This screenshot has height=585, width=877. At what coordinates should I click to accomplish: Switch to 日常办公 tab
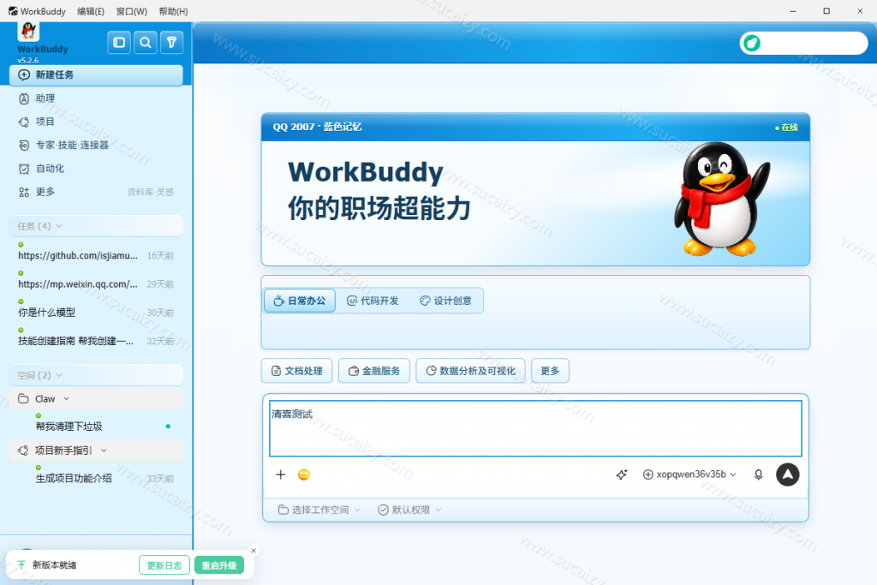300,301
